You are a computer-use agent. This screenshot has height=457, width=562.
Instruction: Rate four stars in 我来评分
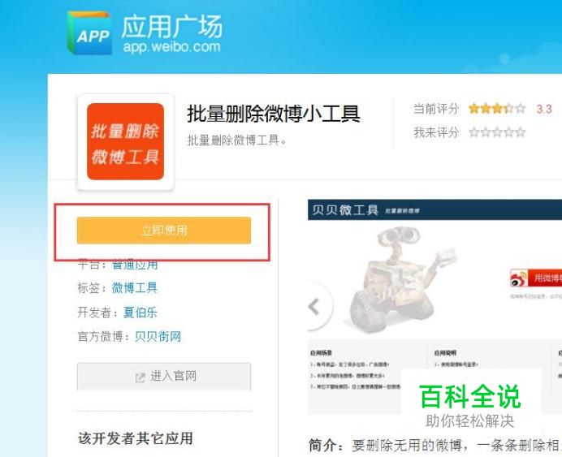508,132
